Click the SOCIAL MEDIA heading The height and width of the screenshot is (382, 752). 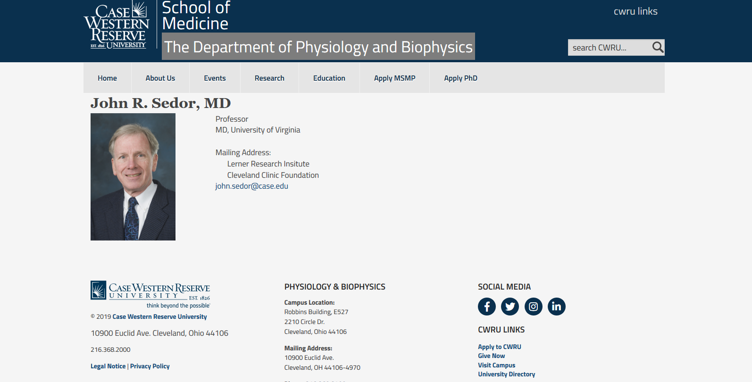tap(504, 287)
